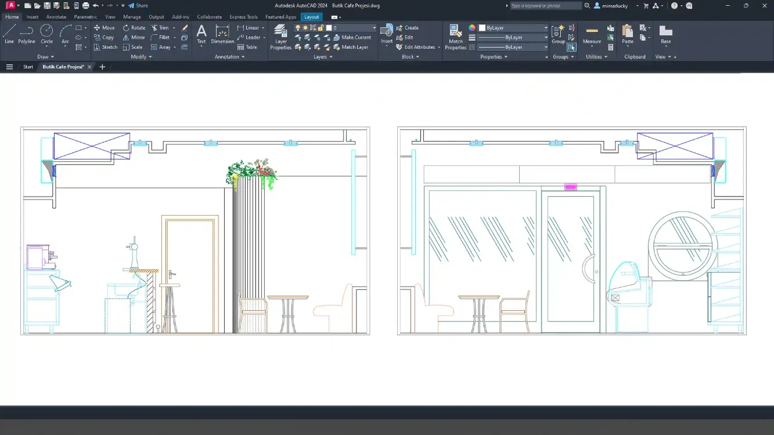Click the Paste clipboard button
Image resolution: width=774 pixels, height=435 pixels.
click(627, 34)
